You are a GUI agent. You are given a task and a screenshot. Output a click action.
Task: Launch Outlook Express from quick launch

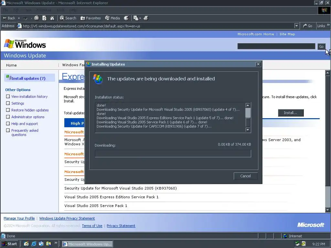(x=41, y=244)
